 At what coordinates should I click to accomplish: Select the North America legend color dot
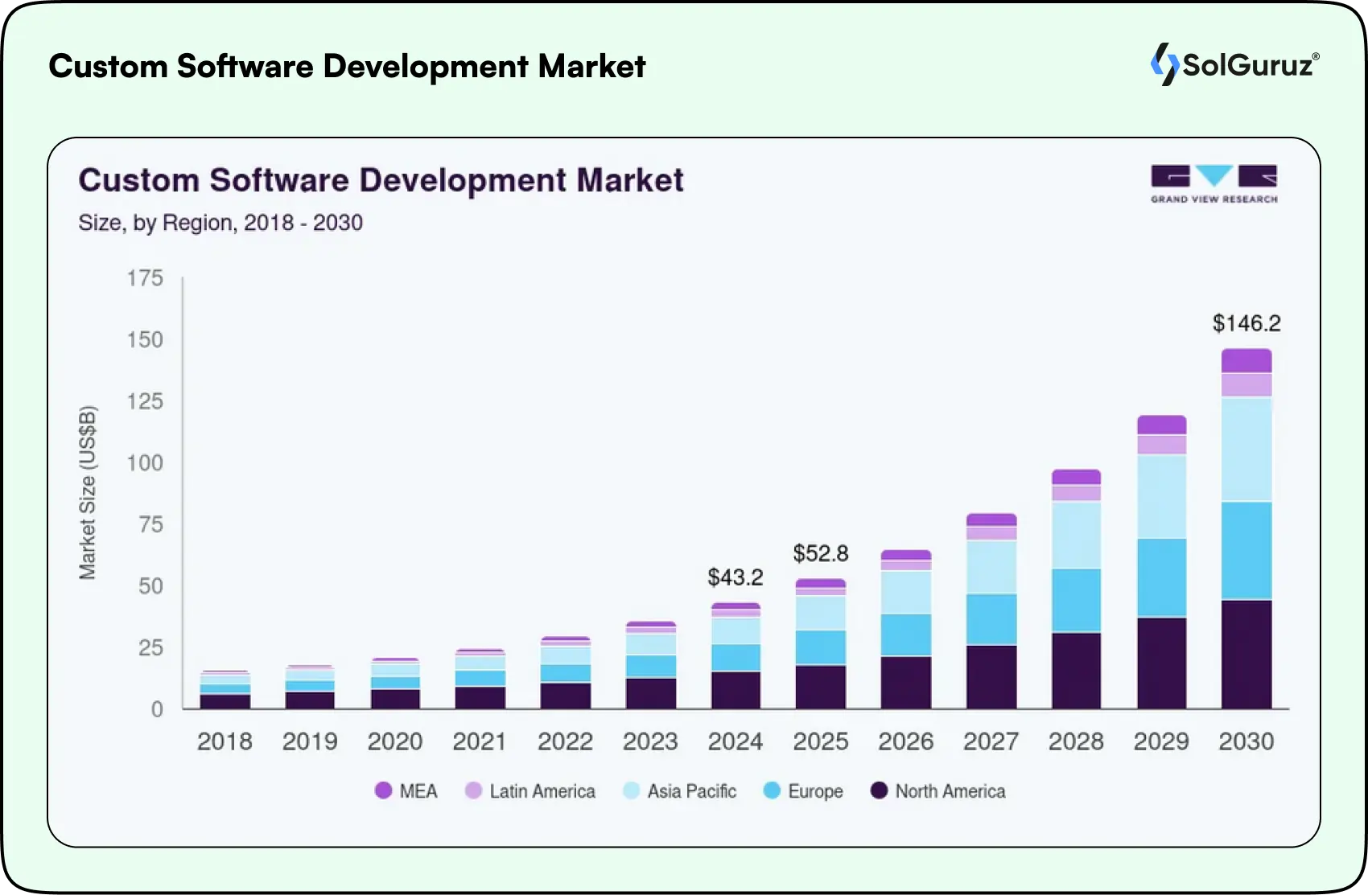pyautogui.click(x=880, y=791)
